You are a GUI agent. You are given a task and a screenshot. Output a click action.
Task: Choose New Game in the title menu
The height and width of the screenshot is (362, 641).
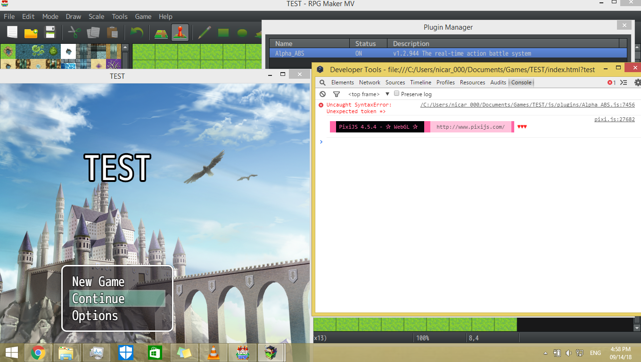(x=117, y=282)
